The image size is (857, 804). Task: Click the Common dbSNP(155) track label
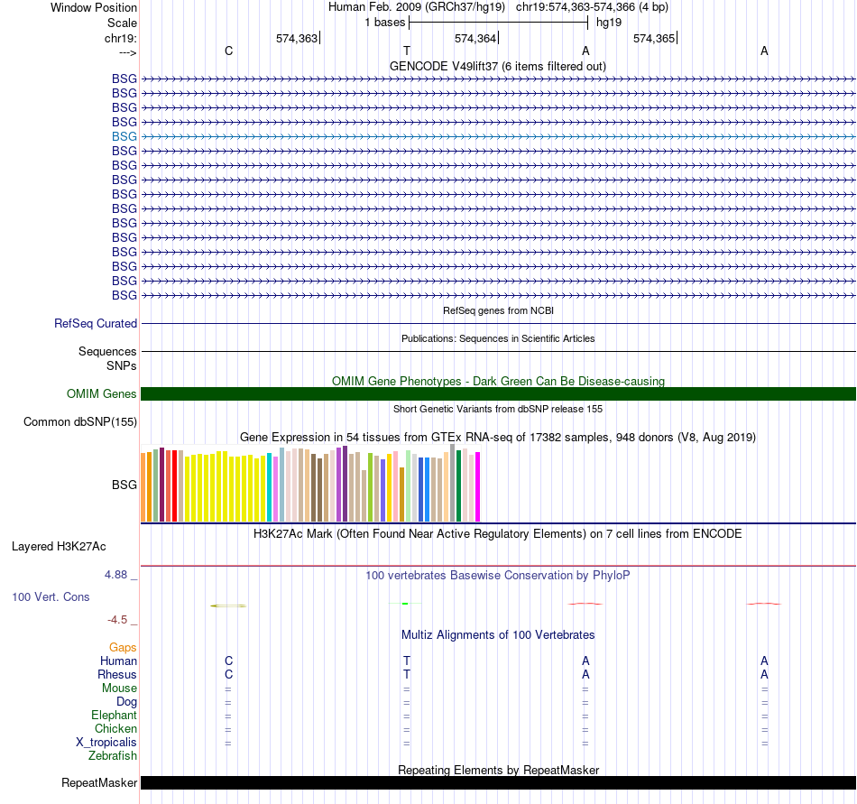79,422
